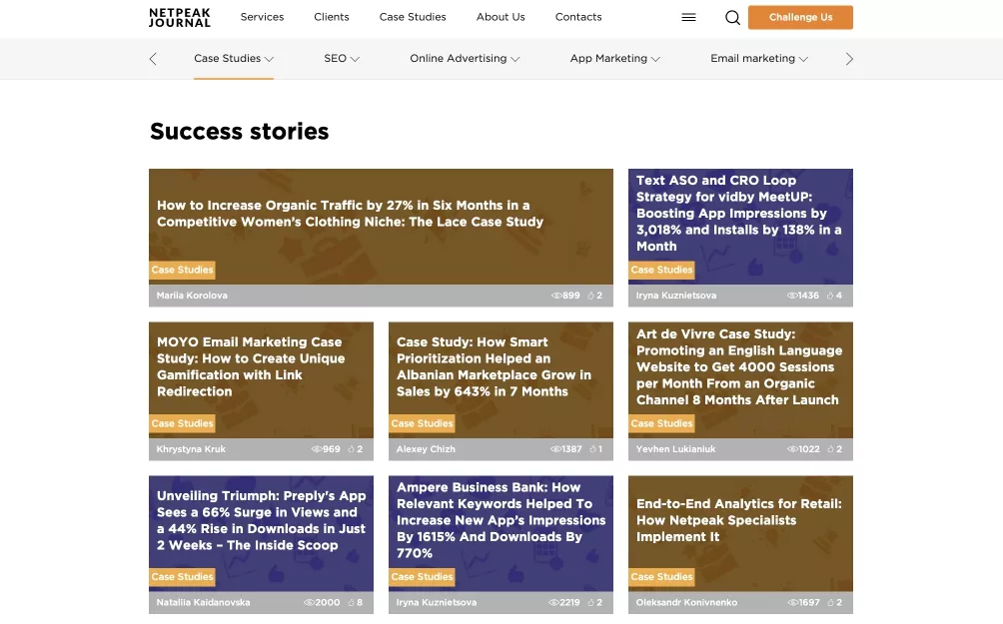
Task: Click Case Studies tag on vidby MeetUP card
Action: point(661,270)
